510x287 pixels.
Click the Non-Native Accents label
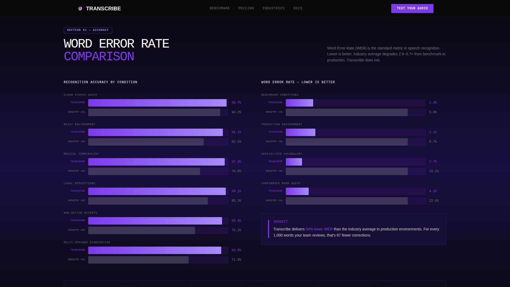(80, 213)
